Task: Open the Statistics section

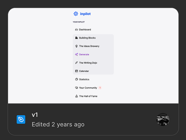Action: point(84,80)
